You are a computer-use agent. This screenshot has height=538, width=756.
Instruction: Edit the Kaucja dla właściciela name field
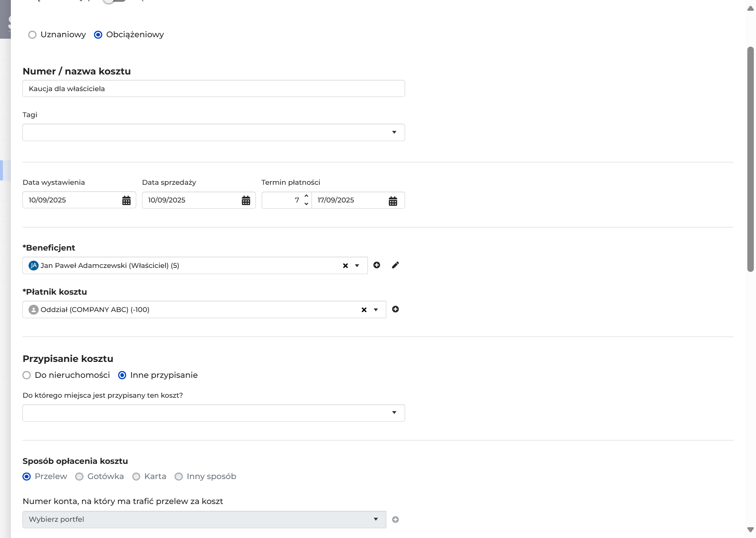pos(214,89)
